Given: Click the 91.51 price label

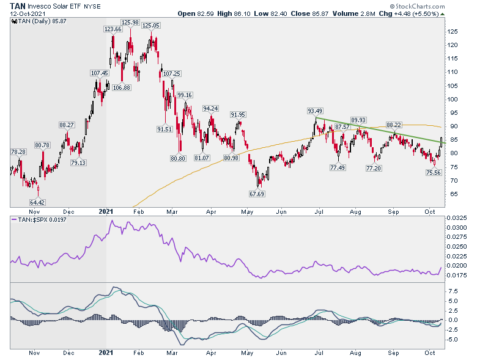Looking at the screenshot, I should point(165,129).
